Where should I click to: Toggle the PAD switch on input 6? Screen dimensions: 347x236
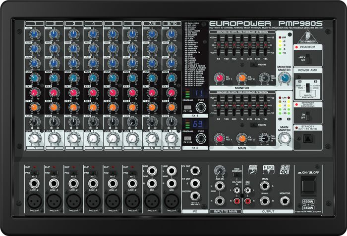click(x=132, y=173)
